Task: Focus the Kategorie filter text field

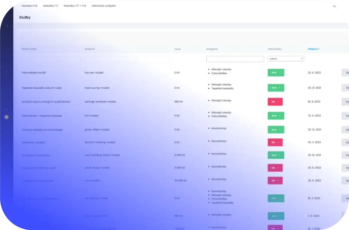Action: [235, 59]
